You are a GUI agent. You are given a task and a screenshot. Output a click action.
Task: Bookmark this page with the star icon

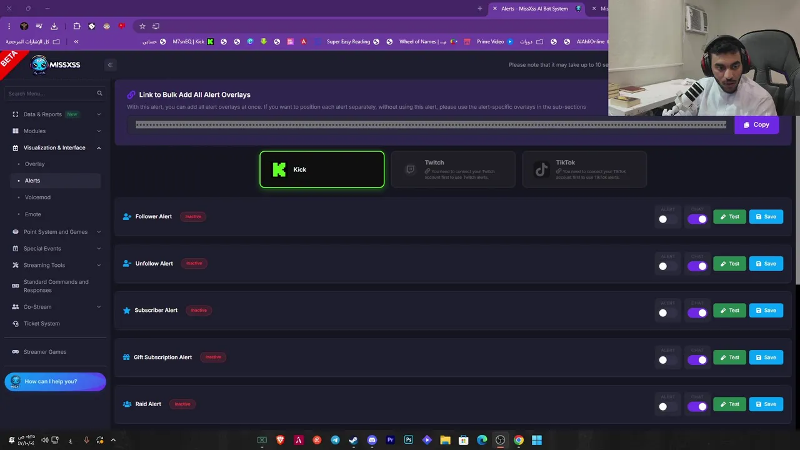click(142, 26)
